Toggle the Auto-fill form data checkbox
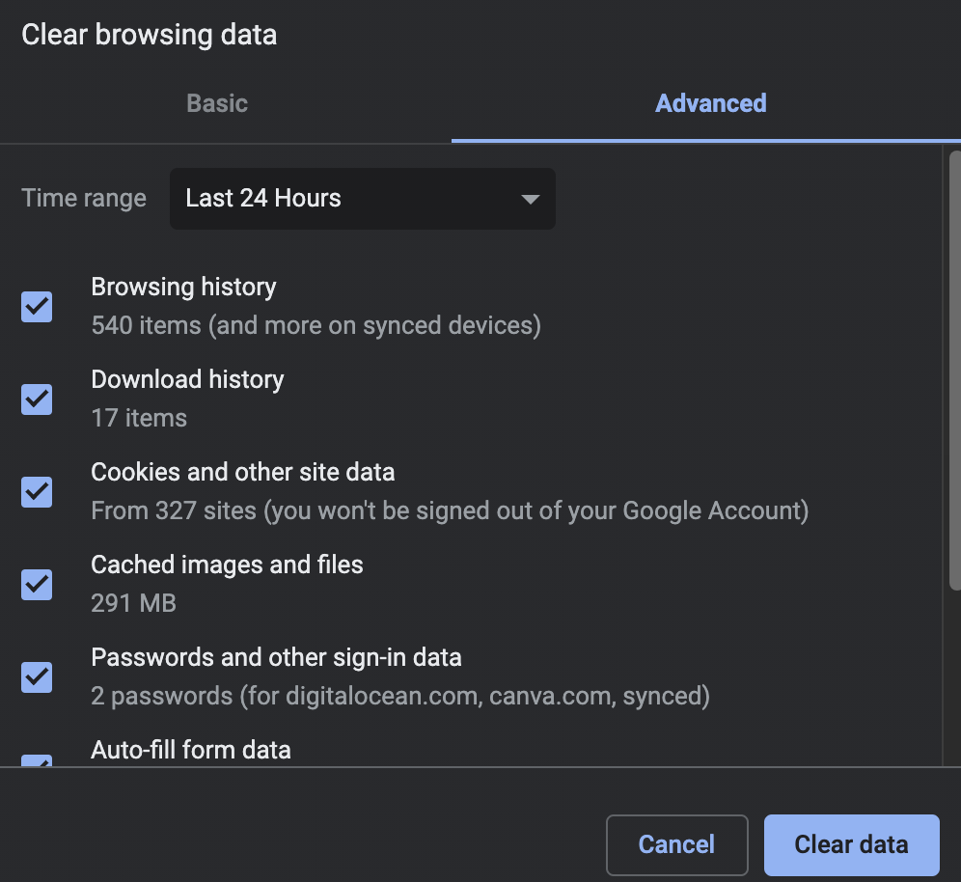This screenshot has width=961, height=882. [36, 765]
